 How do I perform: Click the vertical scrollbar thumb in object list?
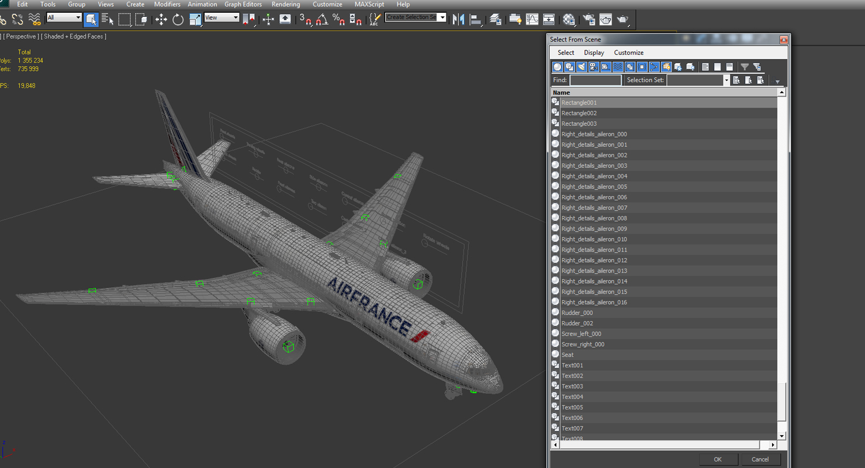782,402
